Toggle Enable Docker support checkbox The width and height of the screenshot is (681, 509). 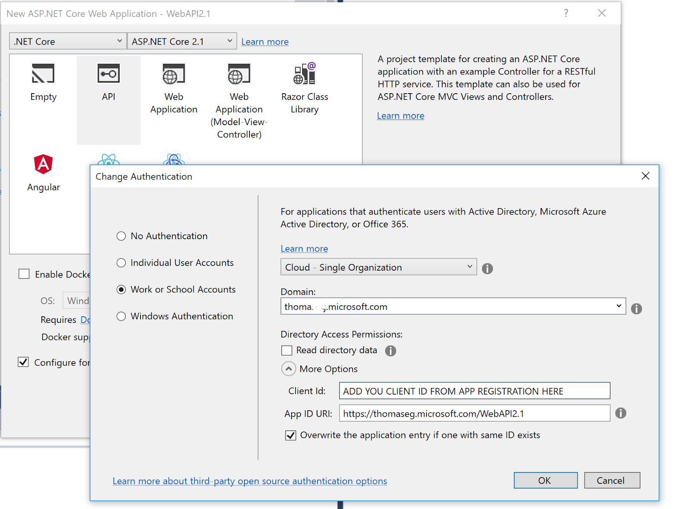tap(24, 274)
